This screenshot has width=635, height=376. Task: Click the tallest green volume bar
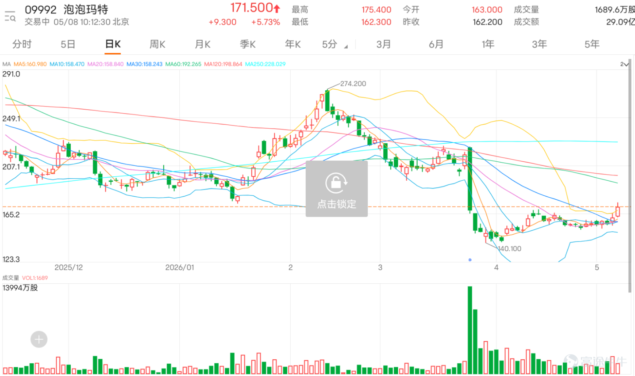(470, 330)
